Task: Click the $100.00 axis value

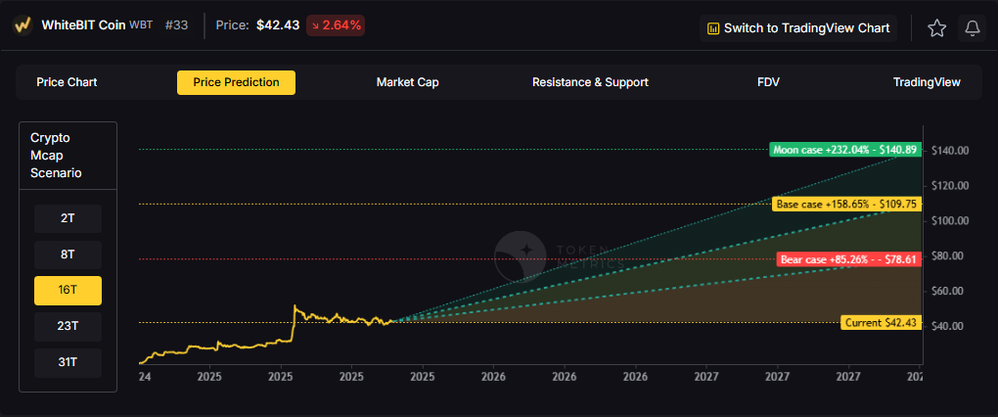Action: point(950,220)
